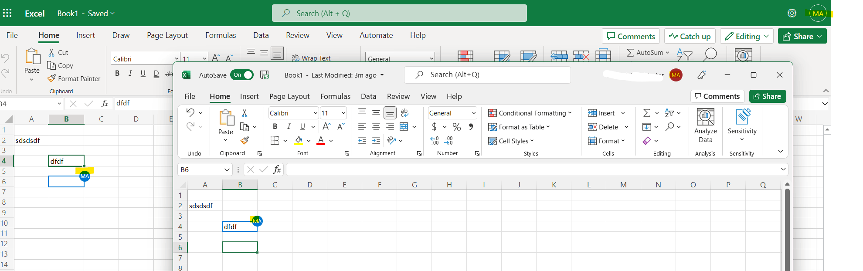Image resolution: width=863 pixels, height=271 pixels.
Task: Open File menu in Excel web
Action: tap(12, 35)
